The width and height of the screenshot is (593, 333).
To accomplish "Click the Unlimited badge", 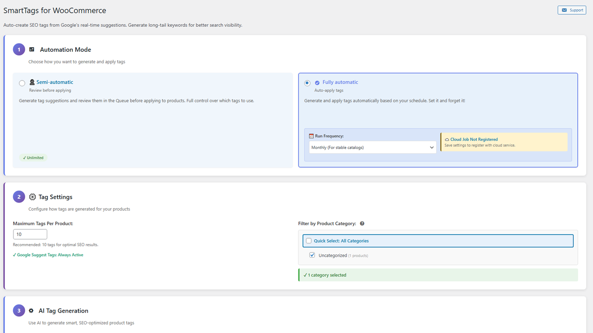I will [x=33, y=157].
